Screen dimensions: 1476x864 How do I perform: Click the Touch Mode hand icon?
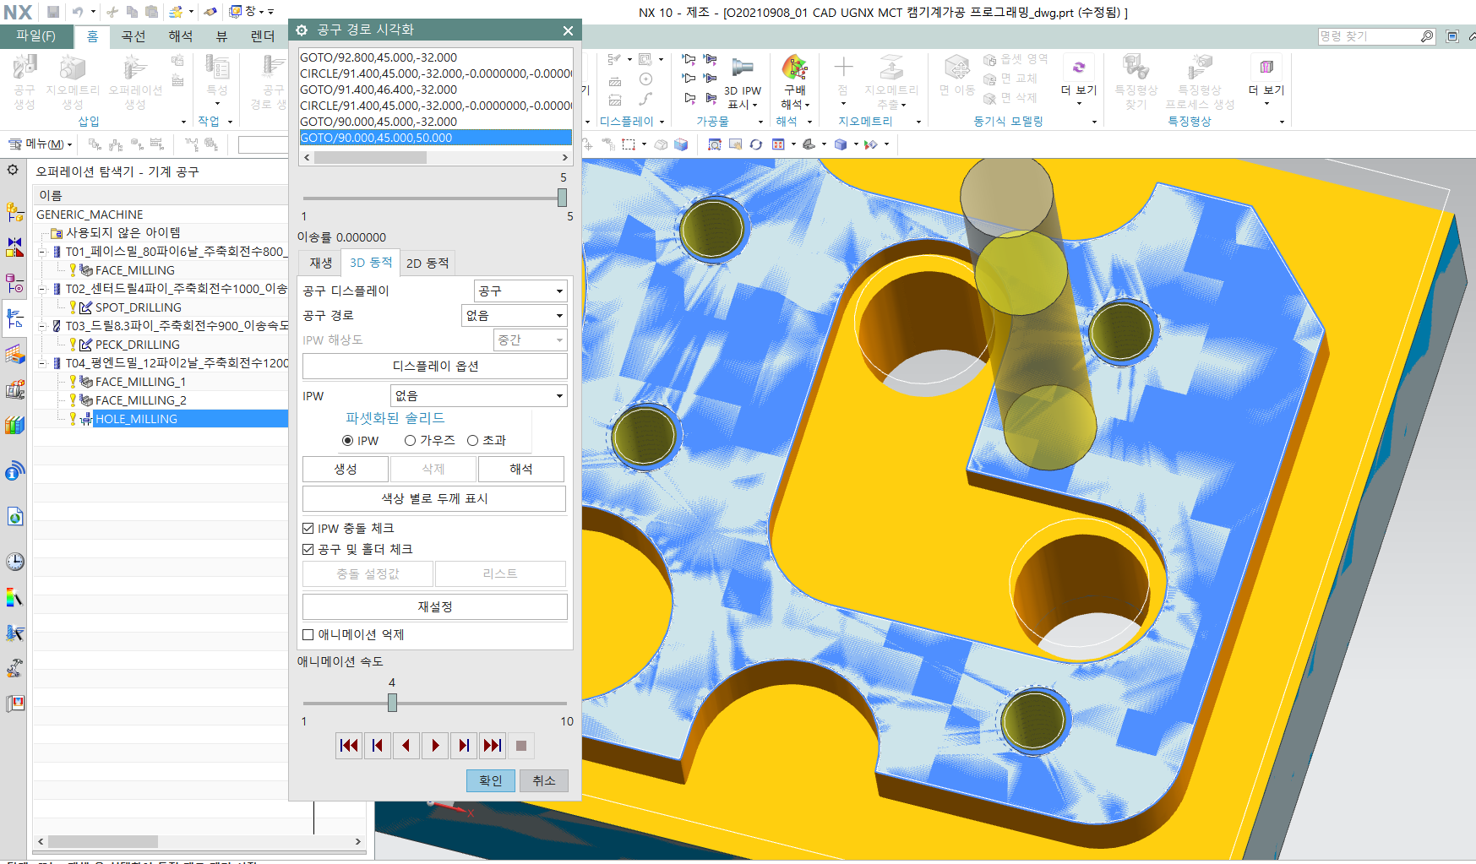pyautogui.click(x=210, y=12)
